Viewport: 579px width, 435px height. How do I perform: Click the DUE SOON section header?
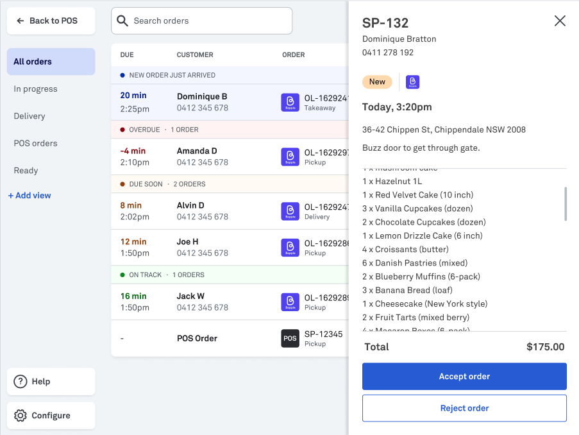coord(230,184)
